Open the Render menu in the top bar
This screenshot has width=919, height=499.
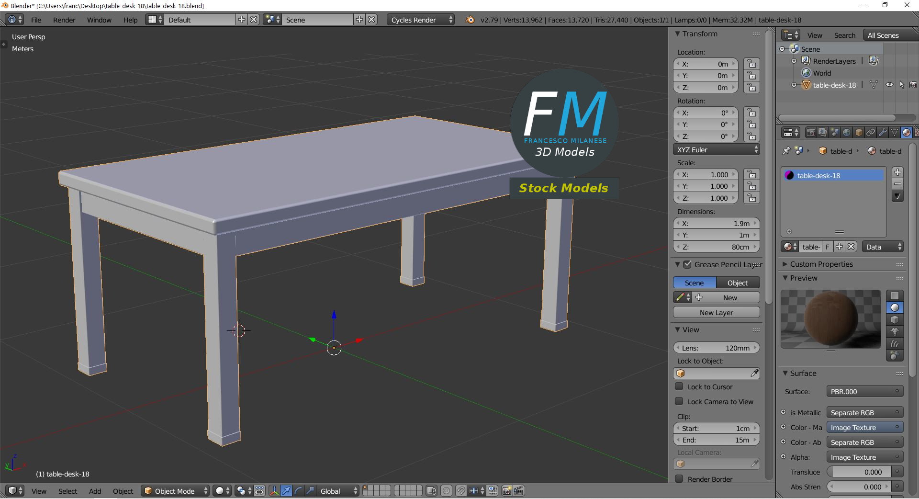[64, 20]
